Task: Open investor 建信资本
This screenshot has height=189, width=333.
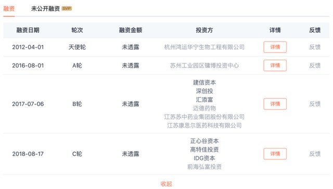Action: 204,83
